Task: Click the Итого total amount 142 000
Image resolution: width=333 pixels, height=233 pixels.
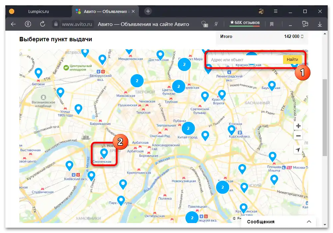Action: point(294,37)
